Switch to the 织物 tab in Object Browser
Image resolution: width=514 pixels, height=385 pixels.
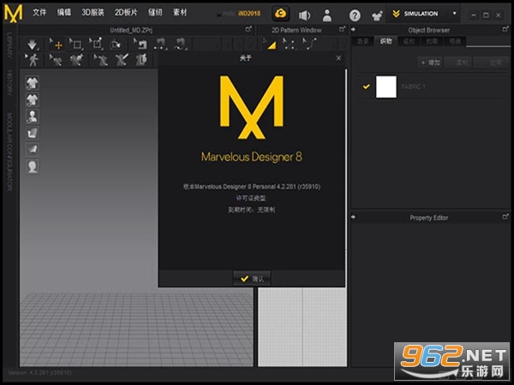click(385, 41)
